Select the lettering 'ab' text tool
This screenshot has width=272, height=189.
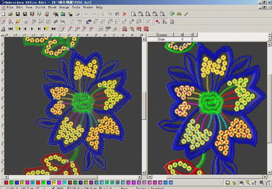click(x=89, y=21)
